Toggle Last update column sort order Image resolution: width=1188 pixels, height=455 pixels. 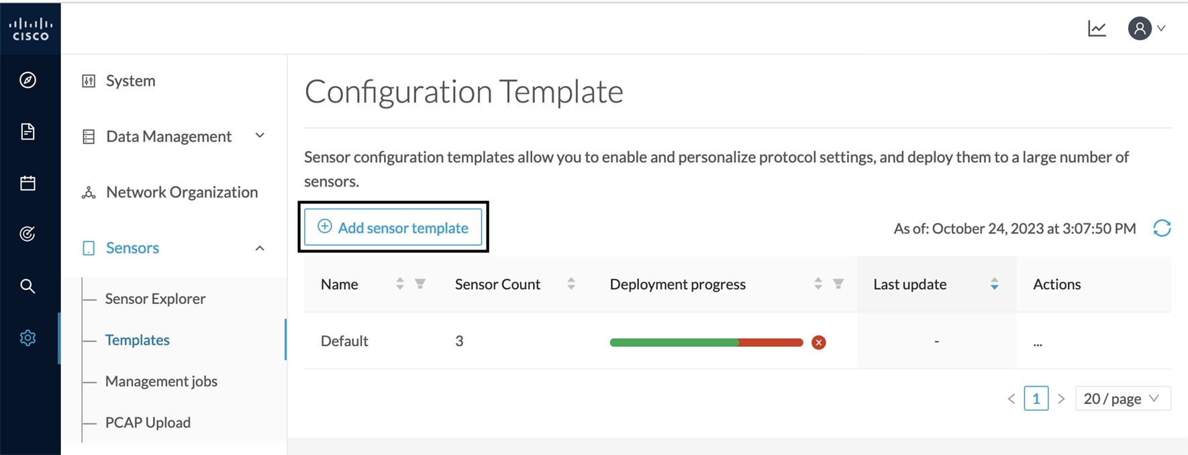coord(995,284)
